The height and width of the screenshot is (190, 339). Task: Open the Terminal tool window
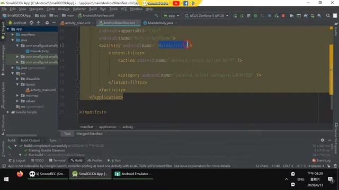[x=57, y=160]
